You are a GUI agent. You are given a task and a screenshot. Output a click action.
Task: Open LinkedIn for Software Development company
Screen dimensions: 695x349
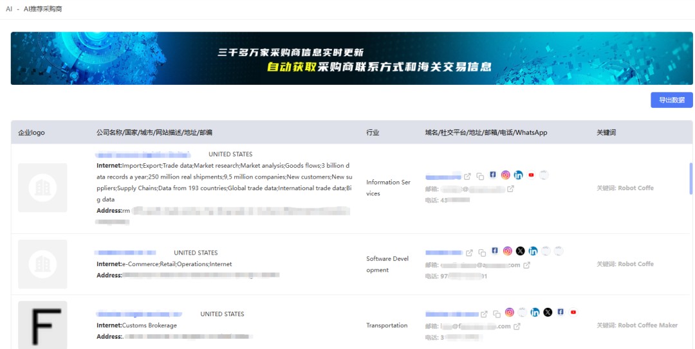[533, 251]
